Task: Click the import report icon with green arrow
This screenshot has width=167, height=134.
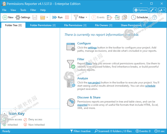Action: 117,17
